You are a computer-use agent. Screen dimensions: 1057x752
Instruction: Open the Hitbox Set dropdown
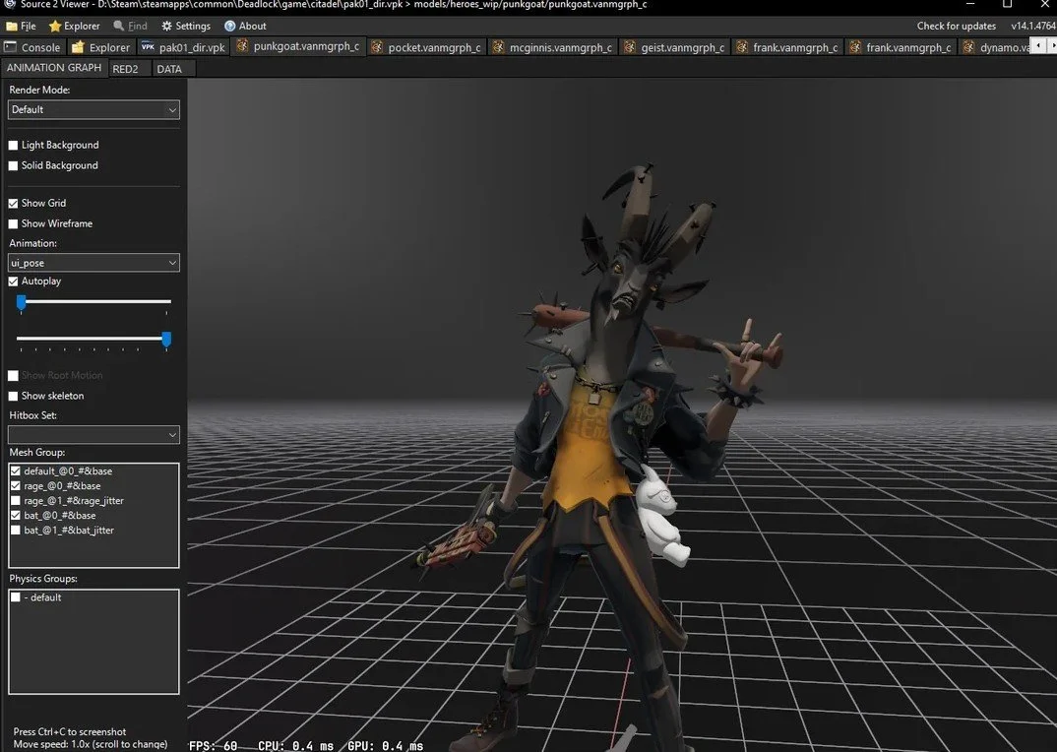tap(93, 435)
